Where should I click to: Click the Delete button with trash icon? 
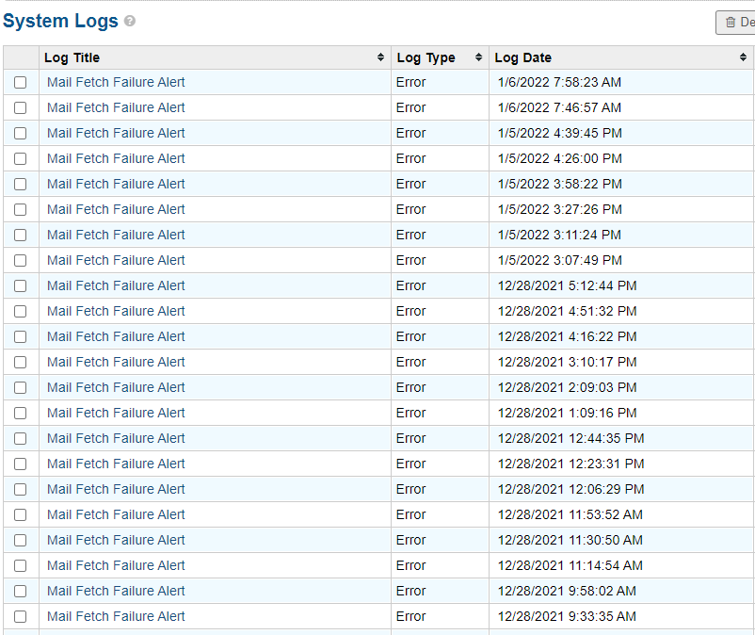point(736,23)
